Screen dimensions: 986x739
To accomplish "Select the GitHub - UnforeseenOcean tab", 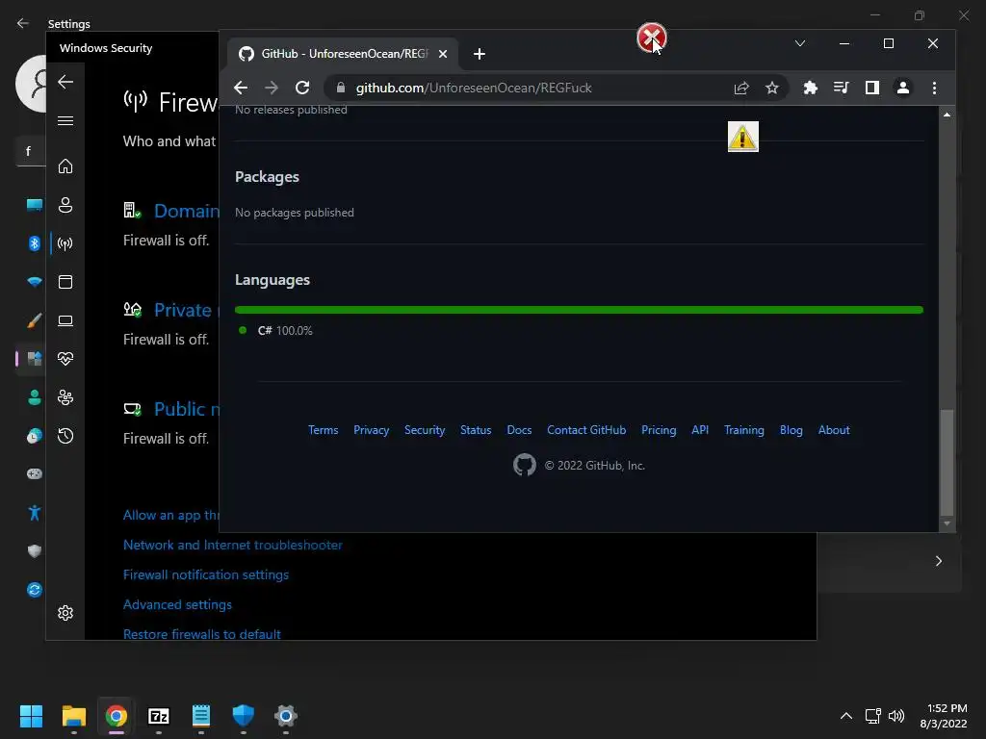I will tap(343, 54).
